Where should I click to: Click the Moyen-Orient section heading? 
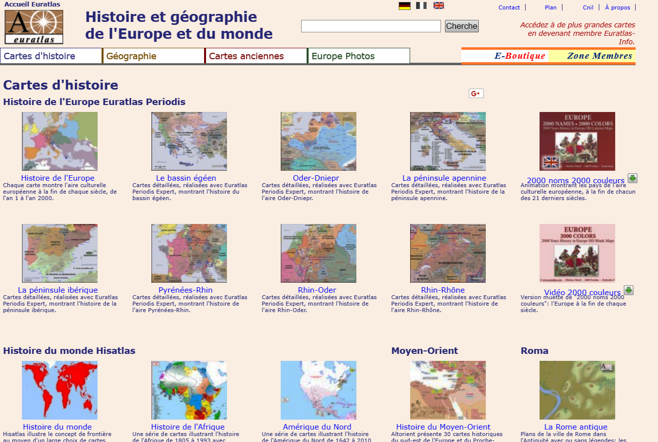coord(425,351)
